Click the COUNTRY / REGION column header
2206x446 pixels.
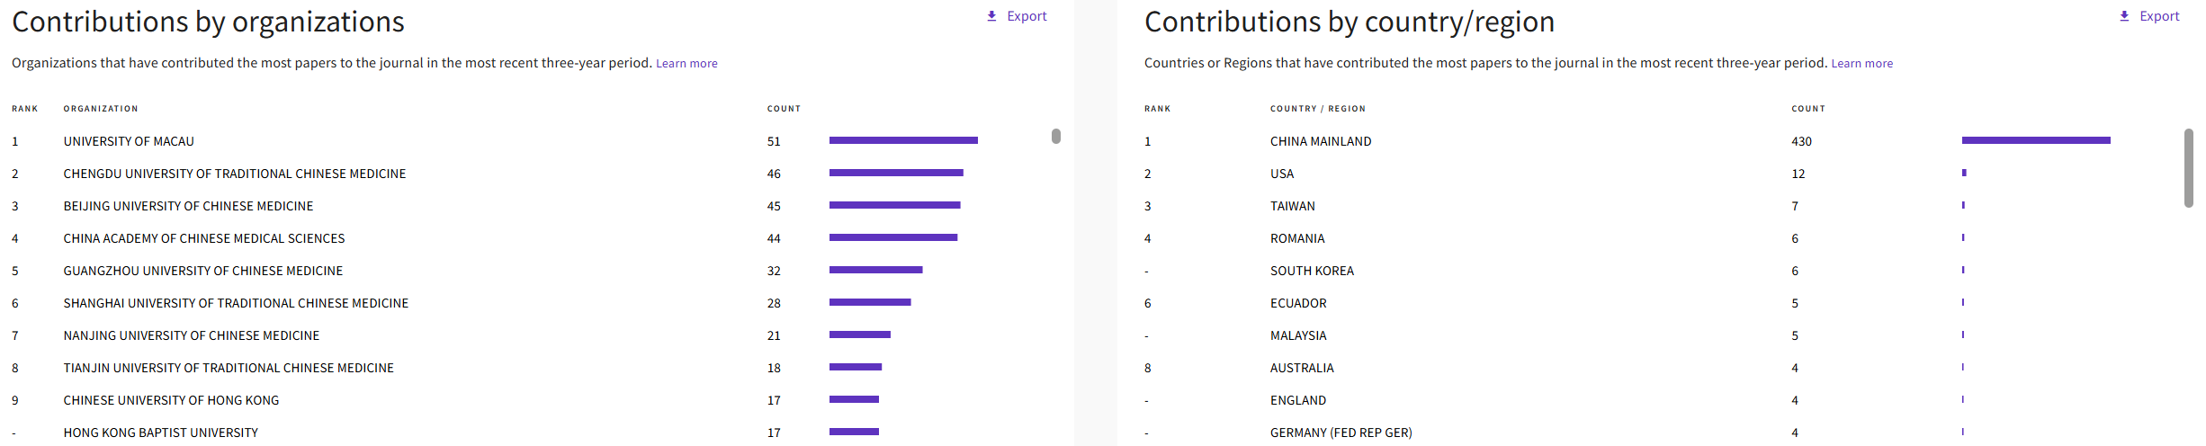click(1318, 109)
